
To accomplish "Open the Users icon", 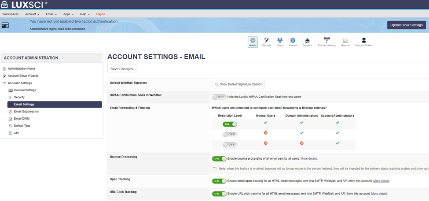I will point(280,42).
